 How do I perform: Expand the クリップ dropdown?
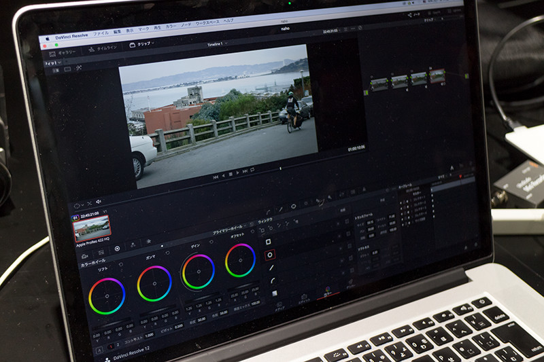click(x=142, y=44)
